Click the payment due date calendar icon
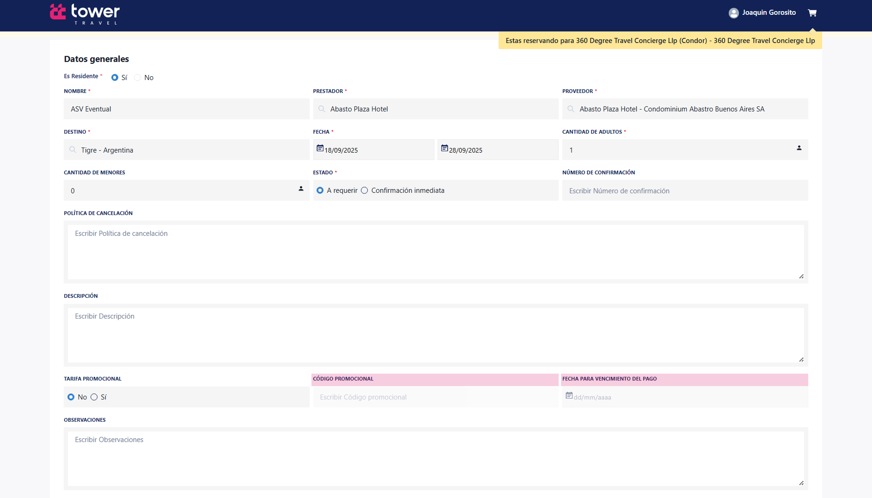 [569, 396]
